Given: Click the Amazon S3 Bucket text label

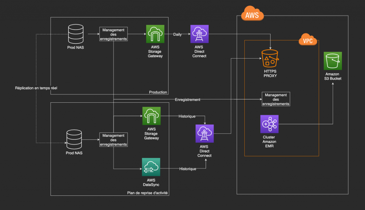Looking at the screenshot, I should 333,76.
